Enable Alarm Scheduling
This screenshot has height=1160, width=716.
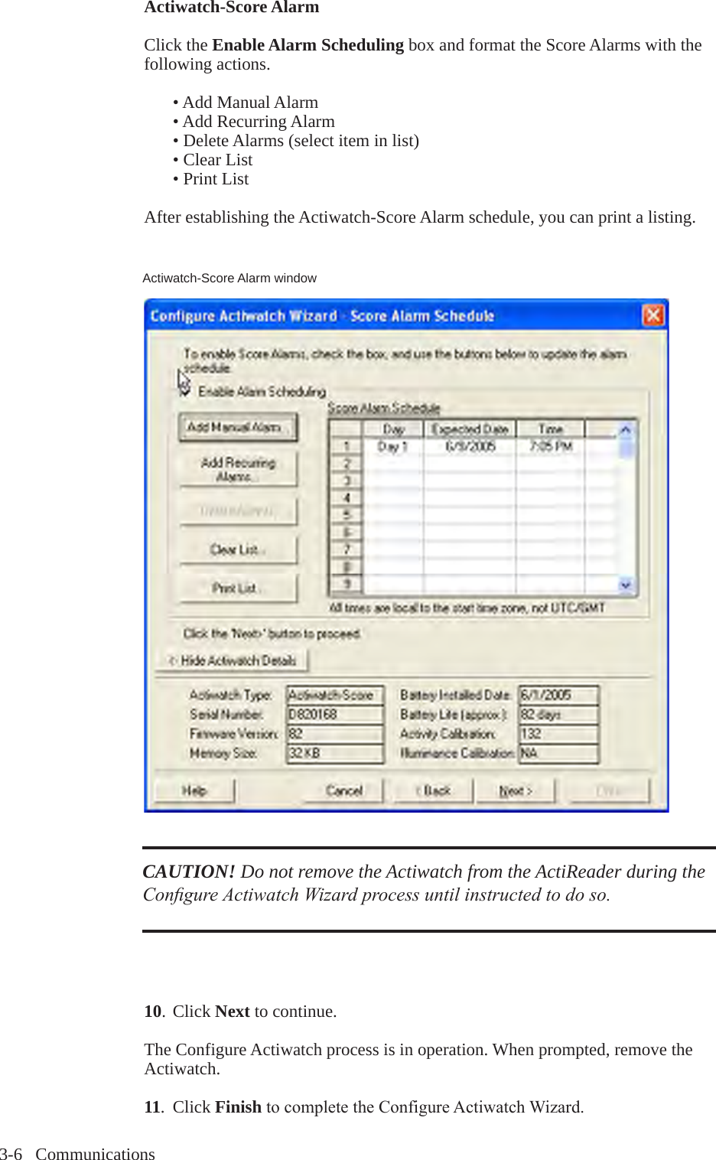point(185,391)
